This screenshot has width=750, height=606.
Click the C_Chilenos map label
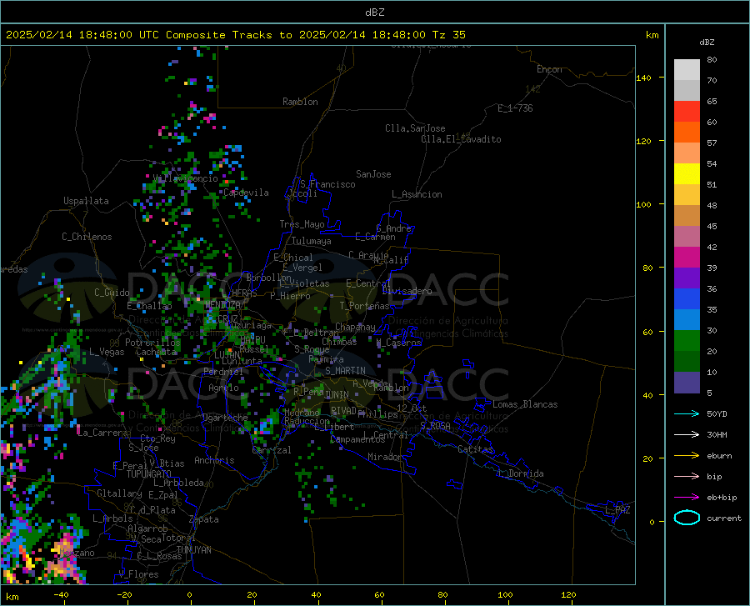coord(87,237)
